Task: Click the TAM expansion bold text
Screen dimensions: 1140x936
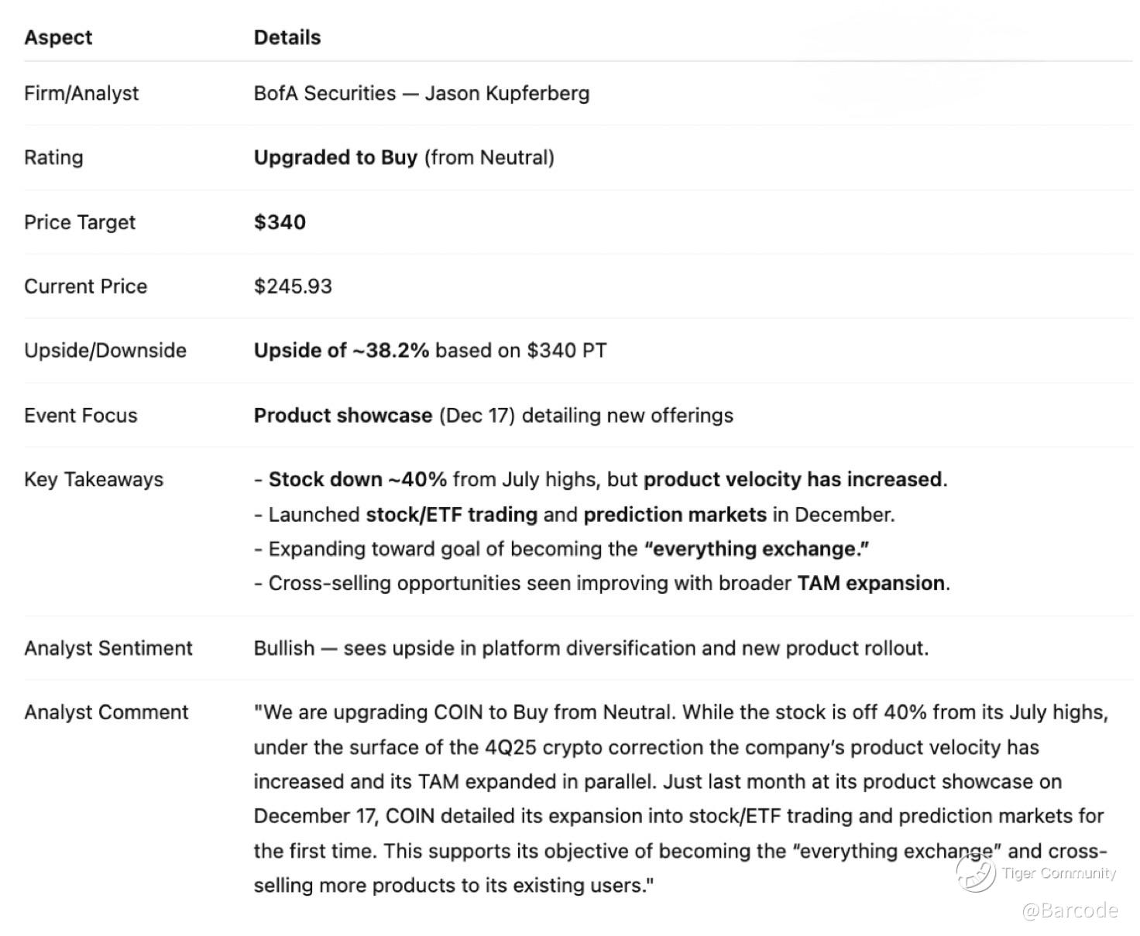Action: 870,582
